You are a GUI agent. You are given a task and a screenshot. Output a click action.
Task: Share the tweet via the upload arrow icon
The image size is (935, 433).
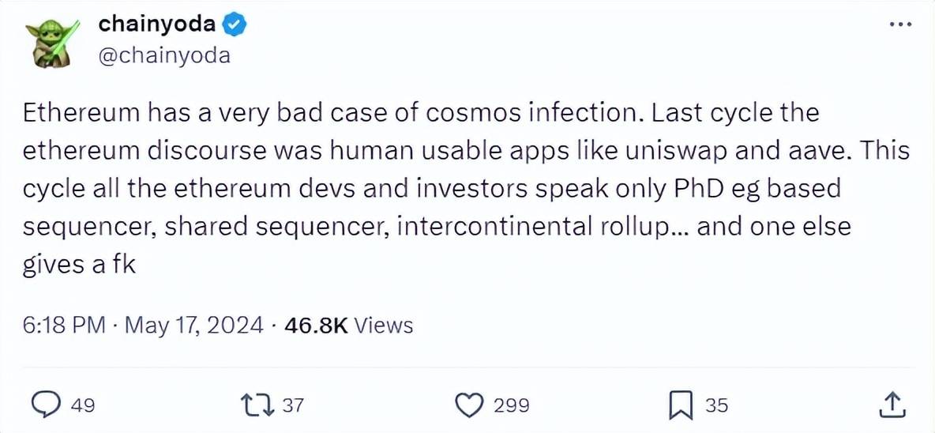891,405
